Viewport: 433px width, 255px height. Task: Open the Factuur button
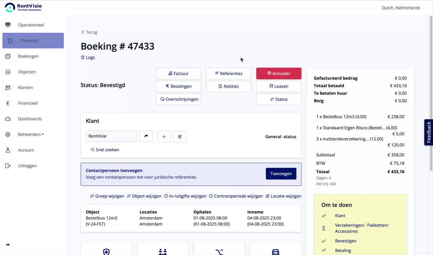click(x=178, y=73)
